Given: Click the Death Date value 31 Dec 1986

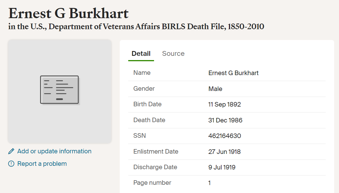Looking at the screenshot, I should point(225,120).
